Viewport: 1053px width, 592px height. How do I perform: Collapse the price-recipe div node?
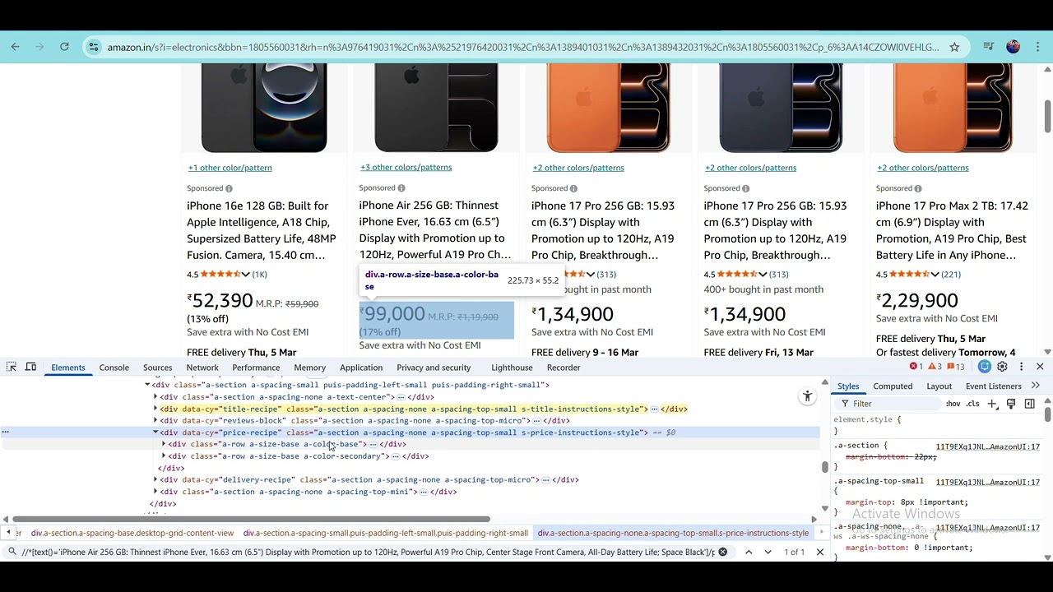coord(155,432)
